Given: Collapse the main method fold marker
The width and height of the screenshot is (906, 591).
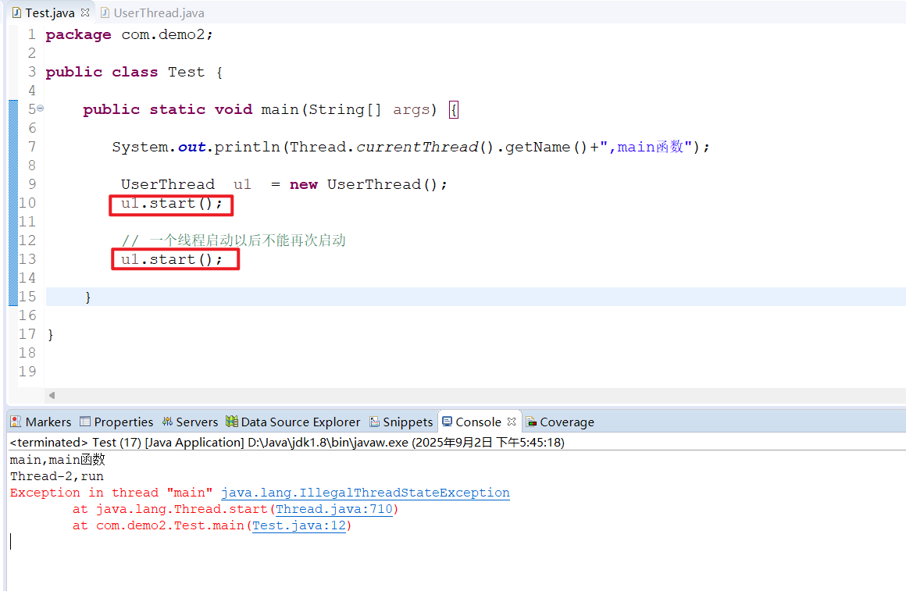Looking at the screenshot, I should (41, 108).
